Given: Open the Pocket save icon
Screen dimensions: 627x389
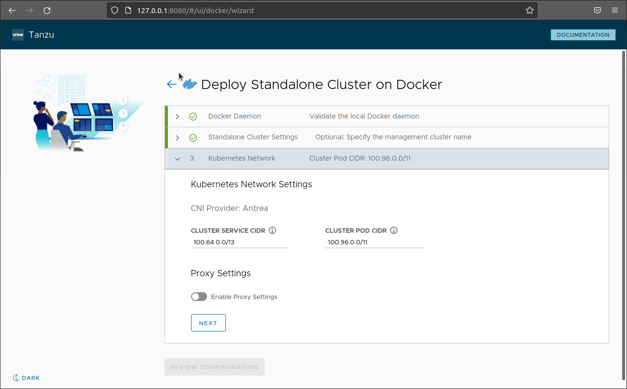Looking at the screenshot, I should [x=597, y=10].
